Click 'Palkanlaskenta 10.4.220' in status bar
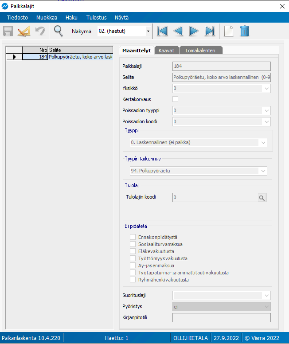 31,338
